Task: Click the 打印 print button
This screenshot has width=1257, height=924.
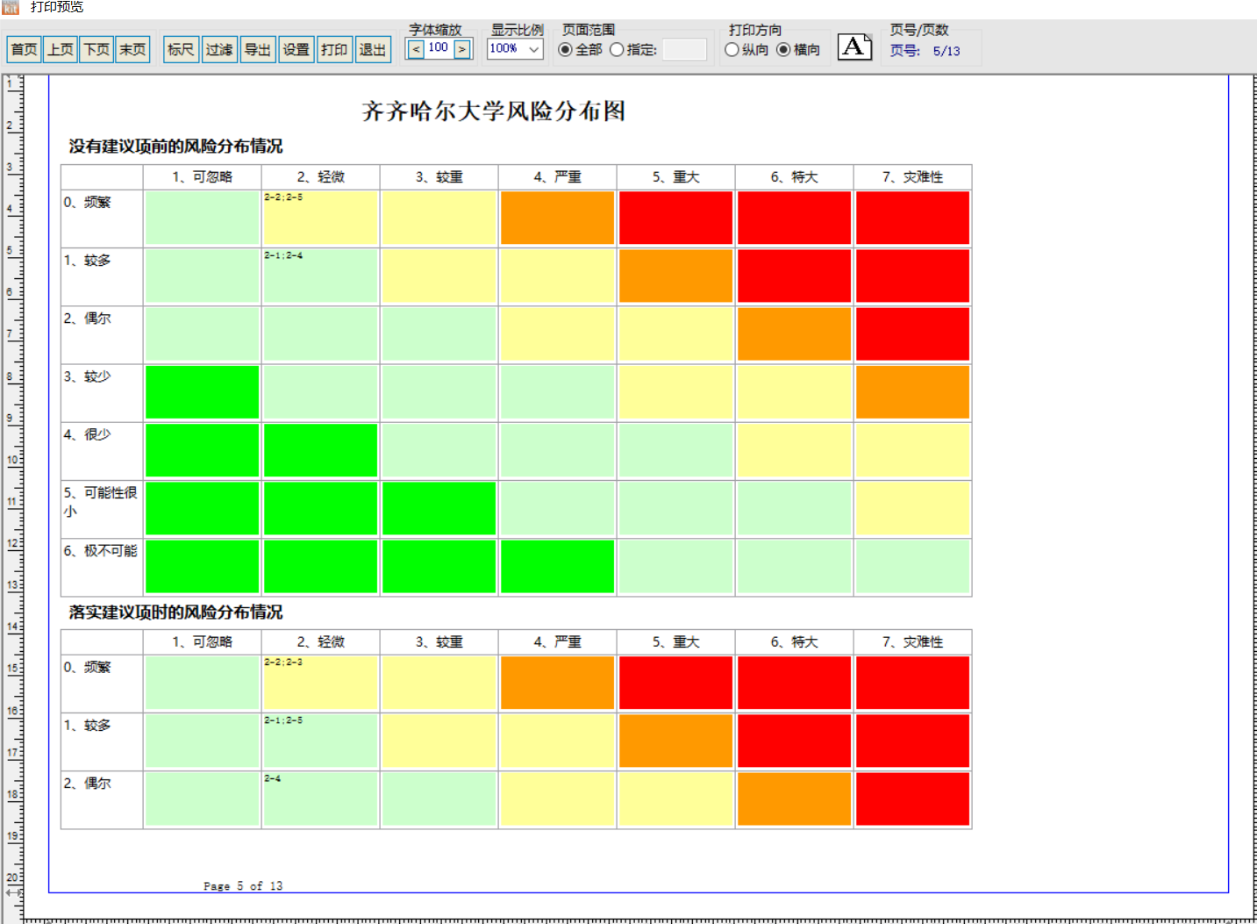Action: 334,49
